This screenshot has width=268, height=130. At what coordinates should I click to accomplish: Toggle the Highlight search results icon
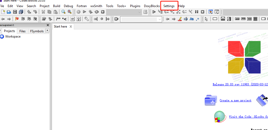click(x=180, y=19)
